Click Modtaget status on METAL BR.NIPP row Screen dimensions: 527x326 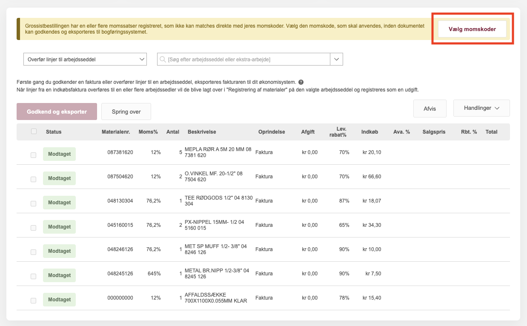click(x=59, y=275)
